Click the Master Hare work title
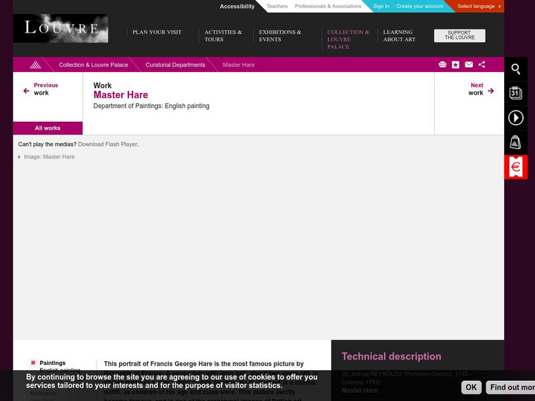 point(121,95)
